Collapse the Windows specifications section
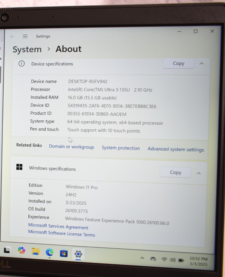This screenshot has width=225, height=277. click(199, 173)
